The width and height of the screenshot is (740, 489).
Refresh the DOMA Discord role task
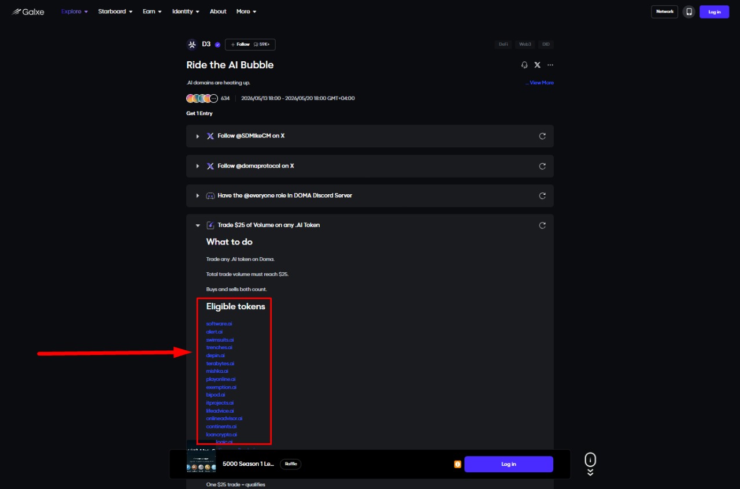click(542, 195)
